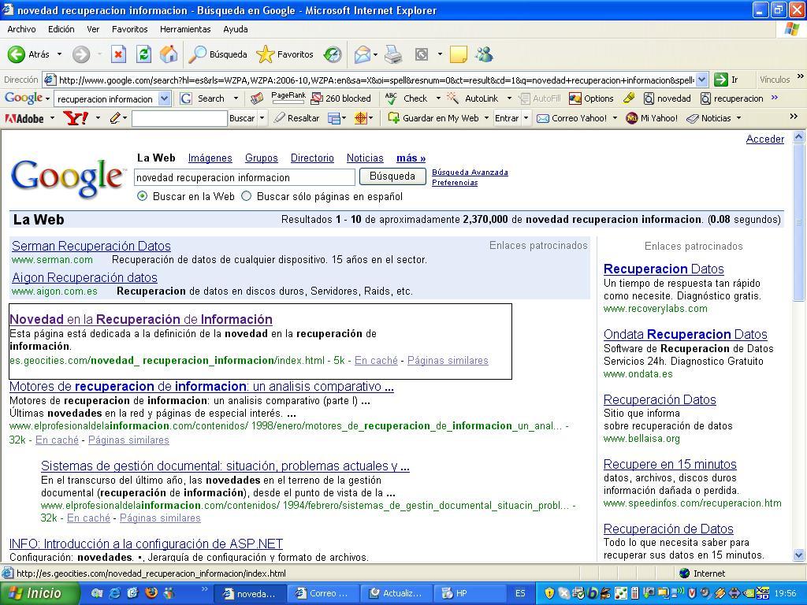The height and width of the screenshot is (605, 807).
Task: Click the PageRank indicator
Action: point(288,98)
